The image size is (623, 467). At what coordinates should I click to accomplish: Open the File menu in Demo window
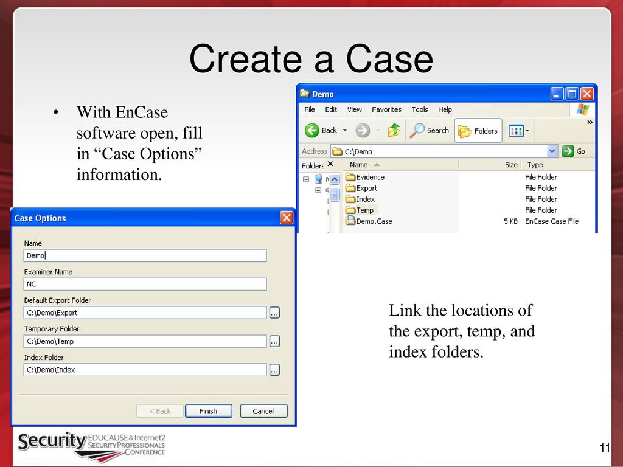310,109
